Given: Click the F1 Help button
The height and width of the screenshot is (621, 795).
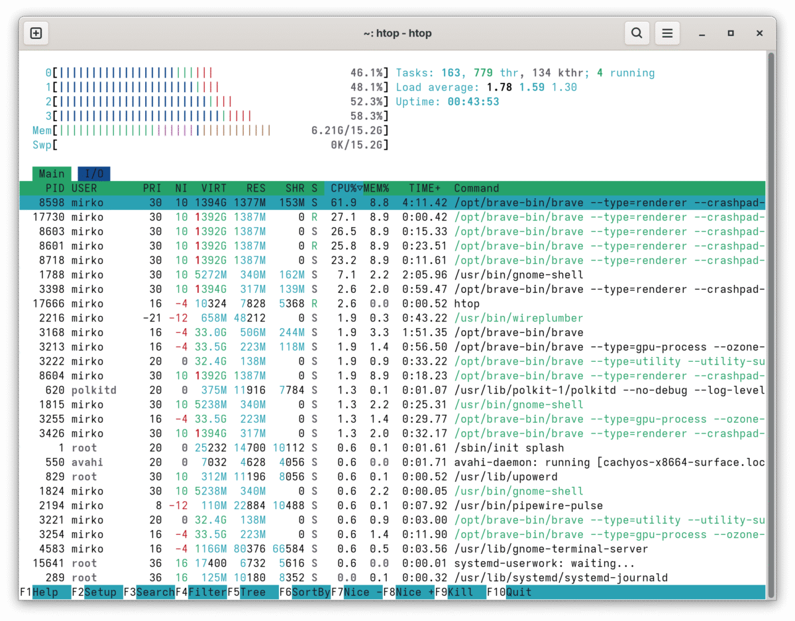Looking at the screenshot, I should pos(45,592).
